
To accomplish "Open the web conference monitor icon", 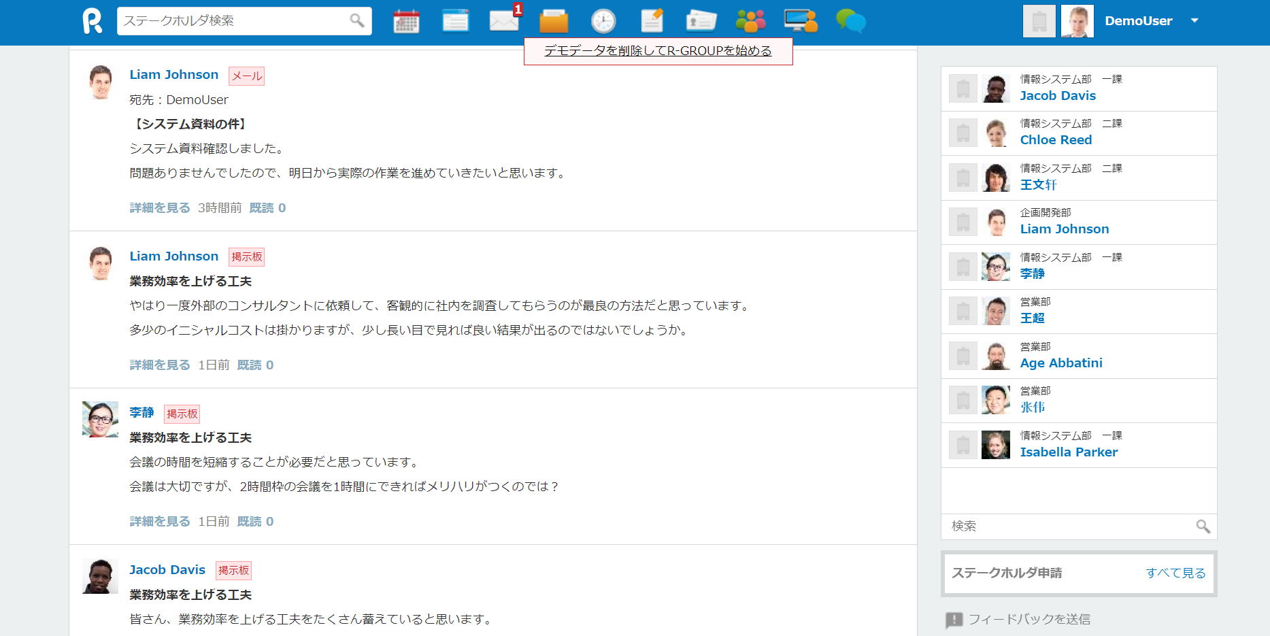I will click(x=801, y=21).
